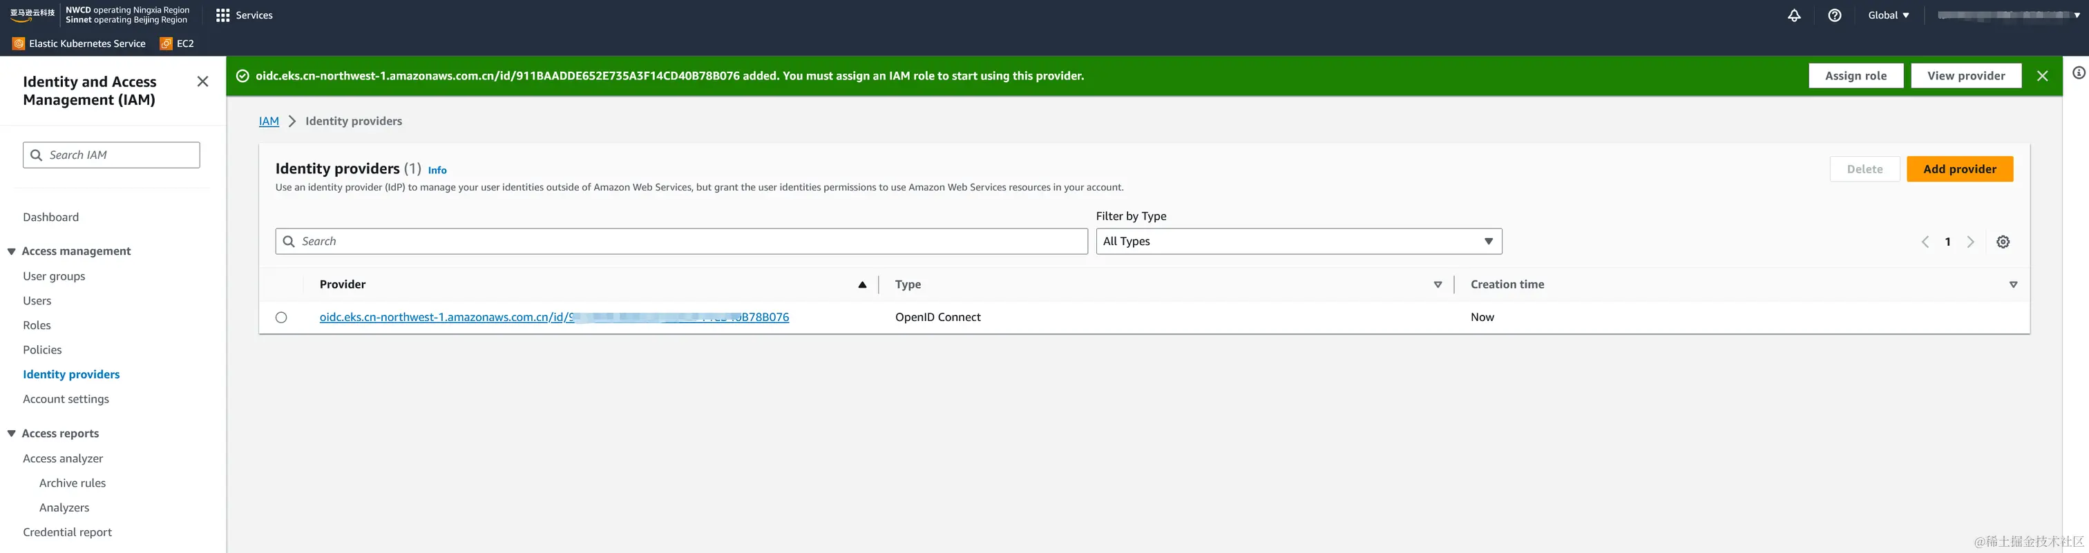The image size is (2089, 553).
Task: Open the info panel icon at right edge
Action: click(x=2079, y=73)
